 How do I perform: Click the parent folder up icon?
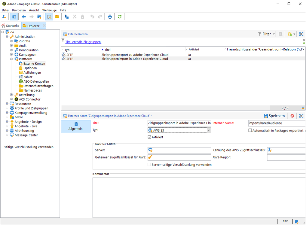coord(39,17)
